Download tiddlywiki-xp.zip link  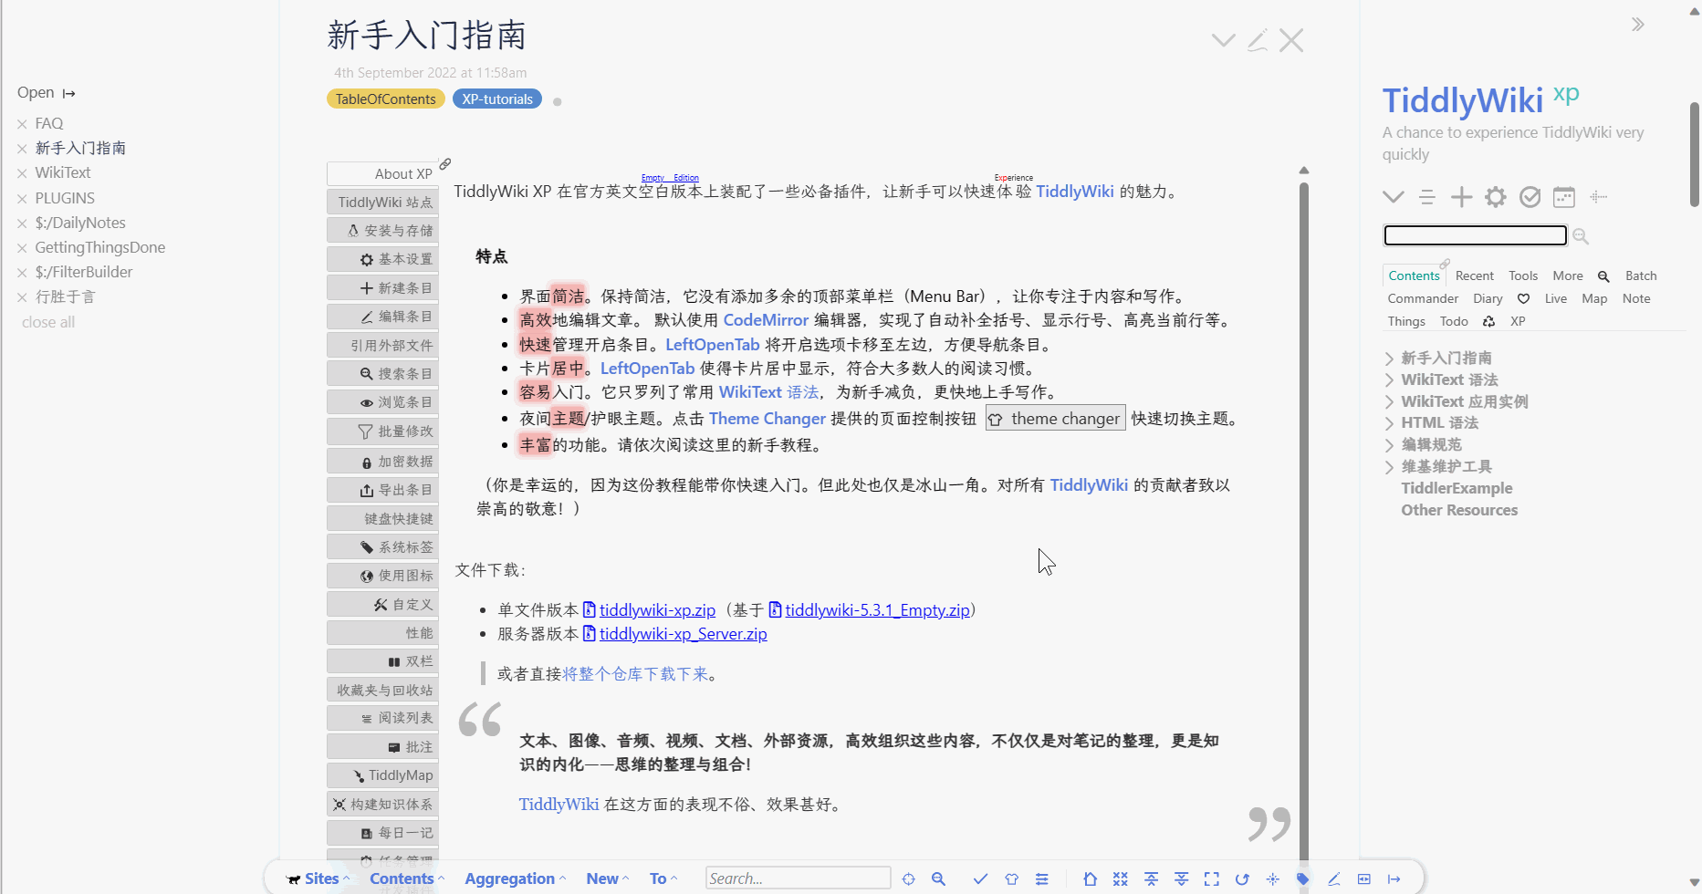(657, 610)
